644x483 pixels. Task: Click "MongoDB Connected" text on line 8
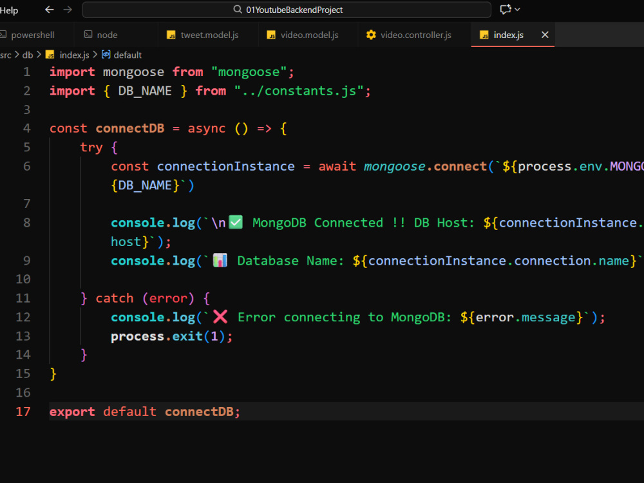(x=317, y=223)
